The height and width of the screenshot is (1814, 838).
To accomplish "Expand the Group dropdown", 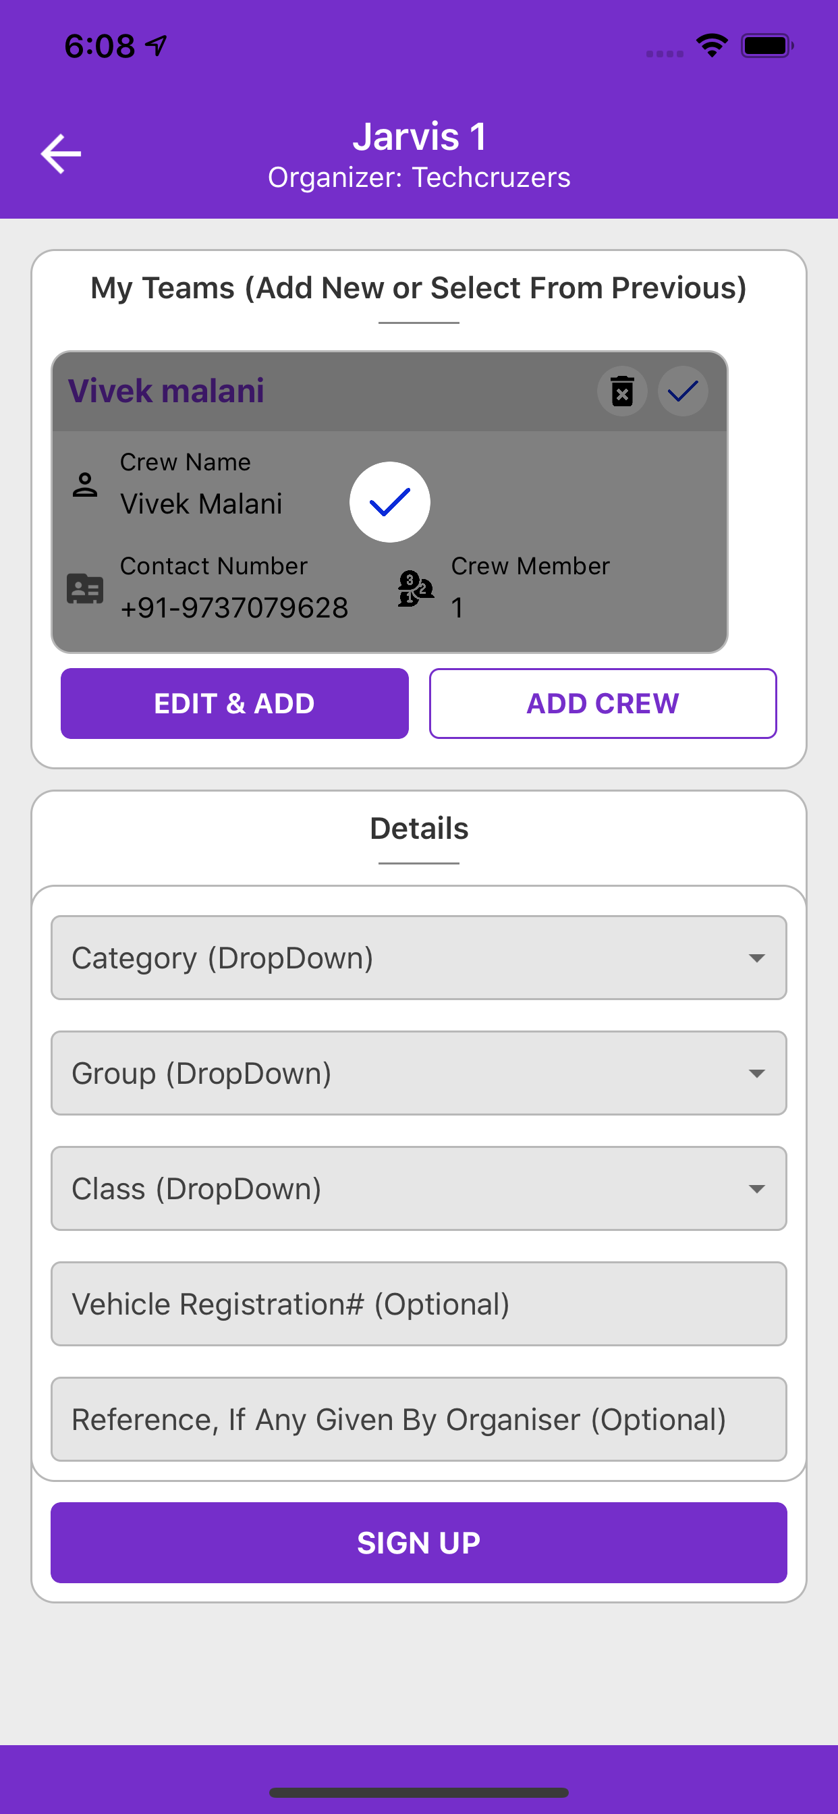I will pyautogui.click(x=418, y=1073).
